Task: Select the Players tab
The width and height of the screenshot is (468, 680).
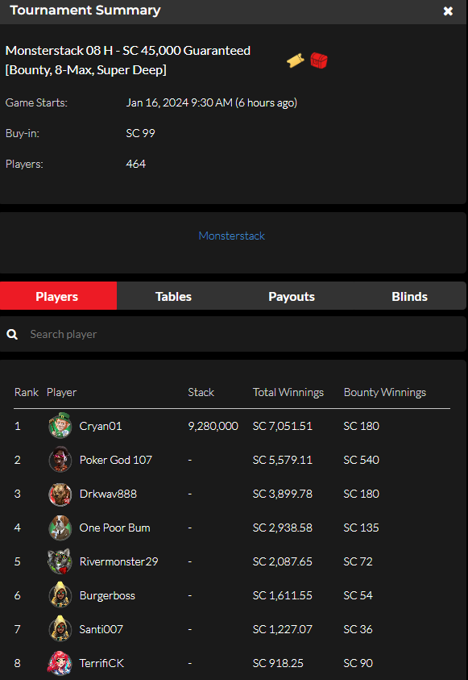Action: click(59, 296)
